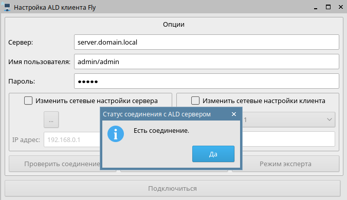Focus the Имя пользователя field
Viewport: 347px width, 200px height.
[207, 62]
